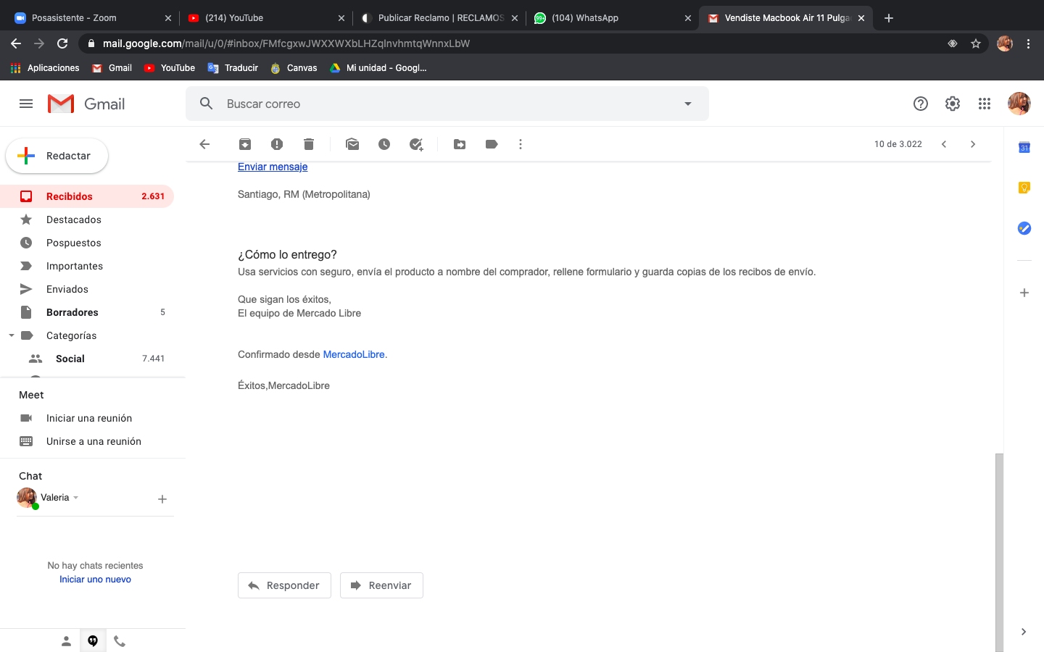Open Recibidos inbox folder
This screenshot has height=652, width=1044.
tap(87, 196)
